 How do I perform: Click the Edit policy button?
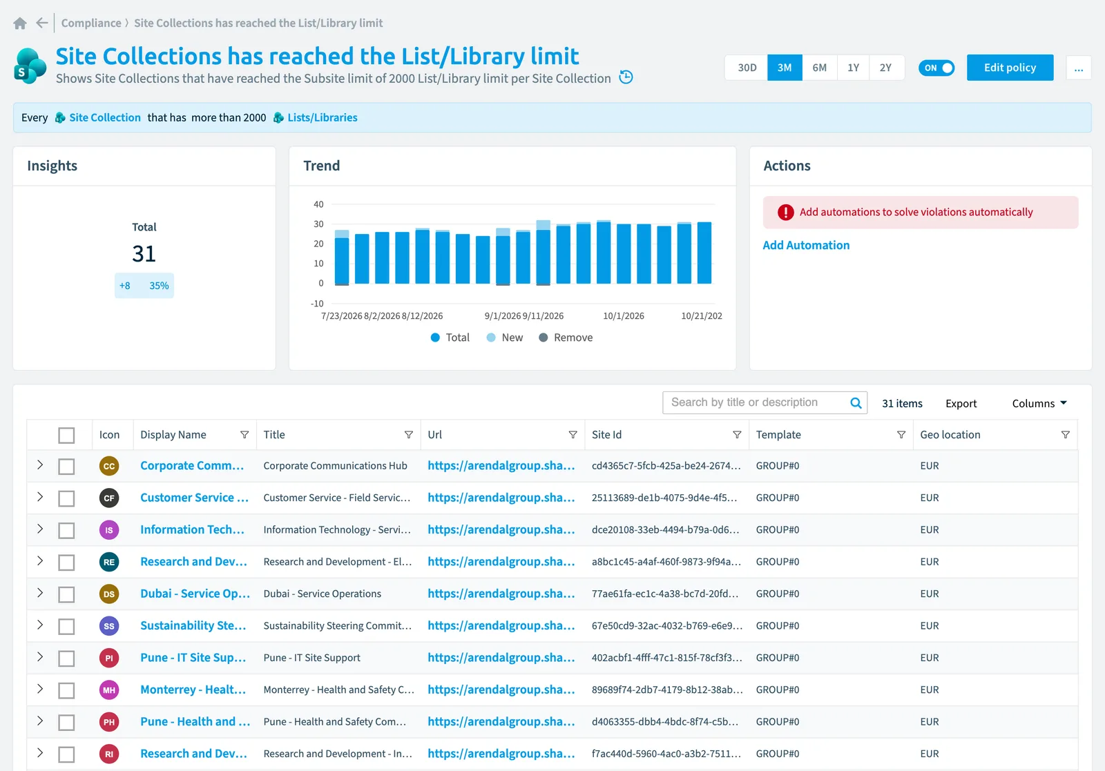(x=1010, y=68)
